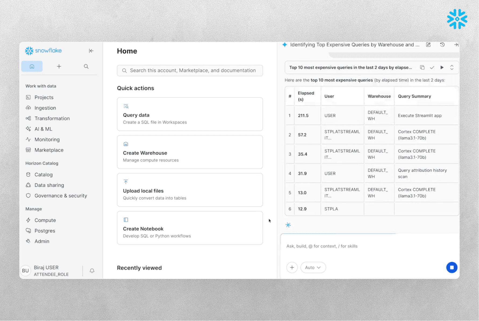Screen dimensions: 479x321
Task: Click the plus create icon in sidebar
Action: [59, 66]
